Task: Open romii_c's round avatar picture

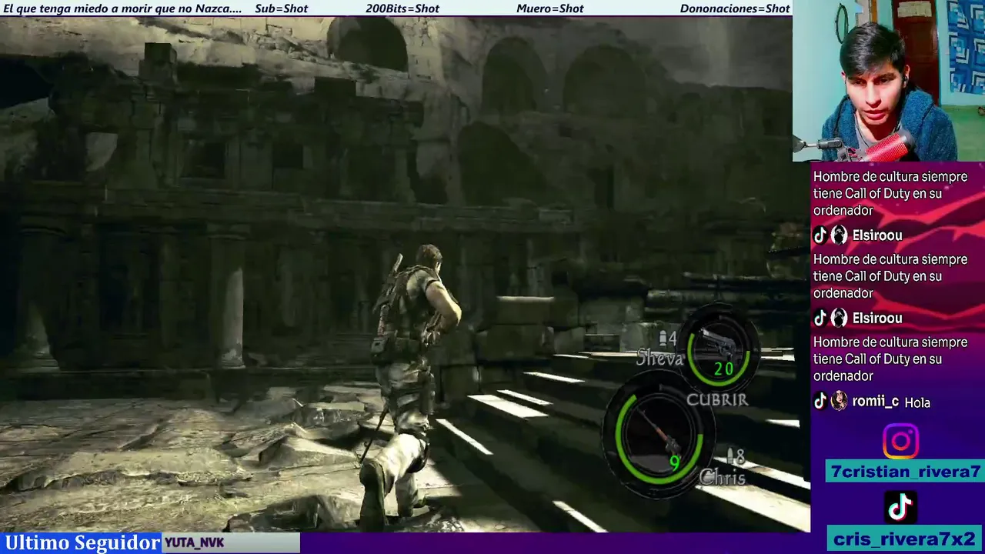Action: coord(839,401)
